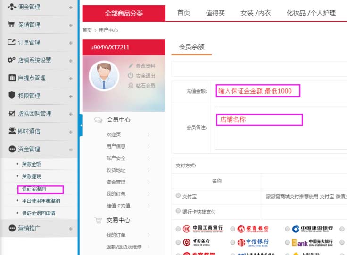
Task: Expand 促销管理 with its plus sign
Action: coord(71,25)
